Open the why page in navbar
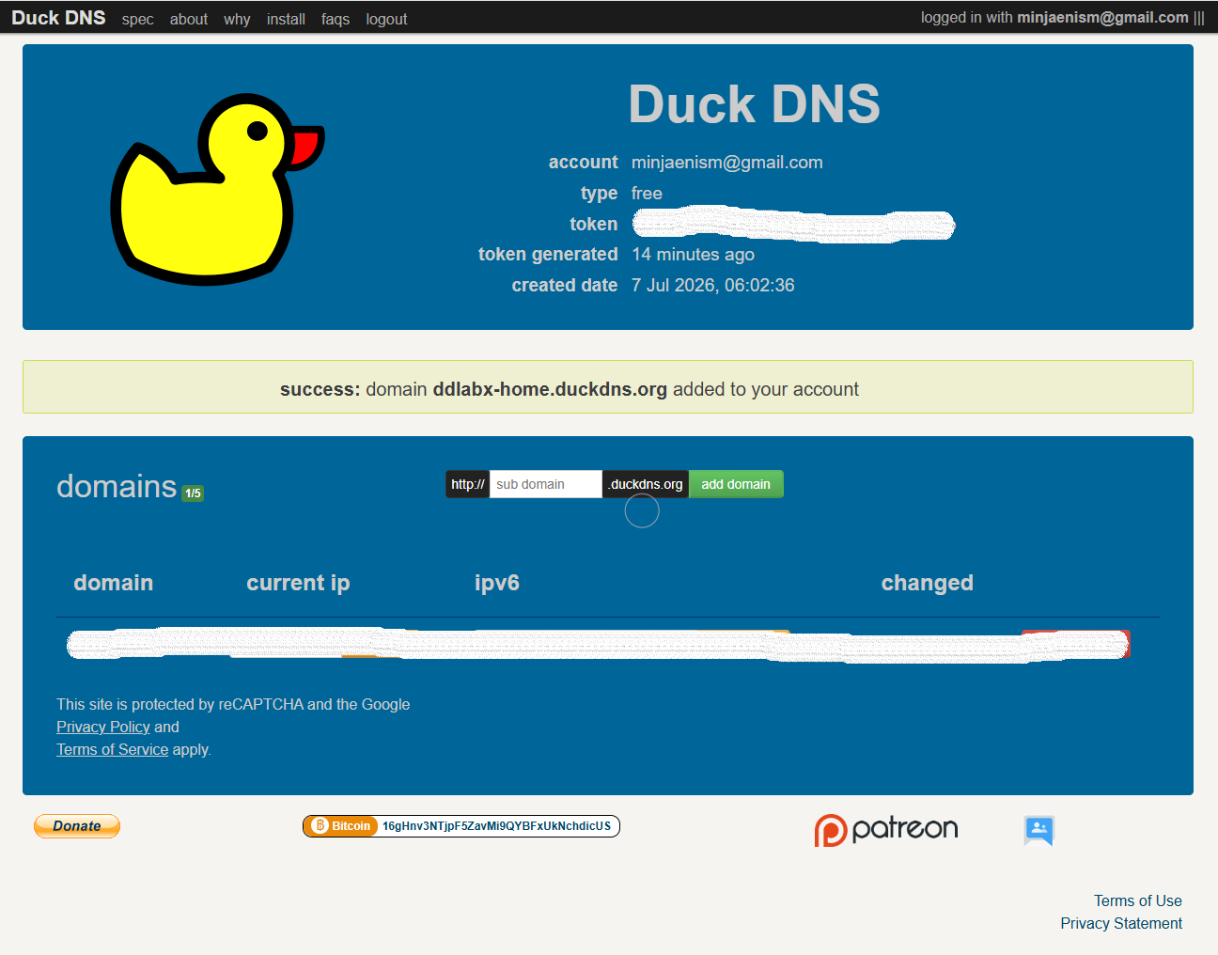 click(237, 19)
